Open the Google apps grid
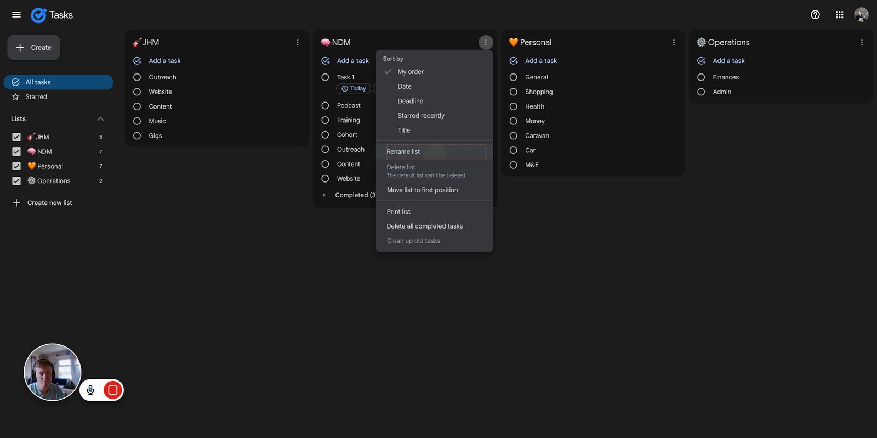 point(839,15)
